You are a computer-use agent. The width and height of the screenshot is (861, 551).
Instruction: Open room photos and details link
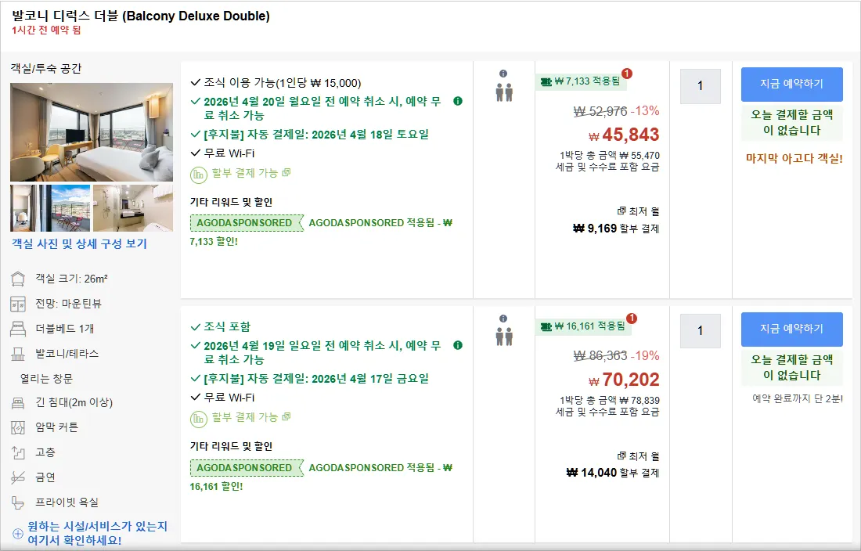80,243
